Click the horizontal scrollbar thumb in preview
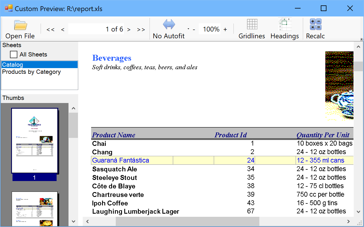The width and height of the screenshot is (364, 227). tap(187, 221)
